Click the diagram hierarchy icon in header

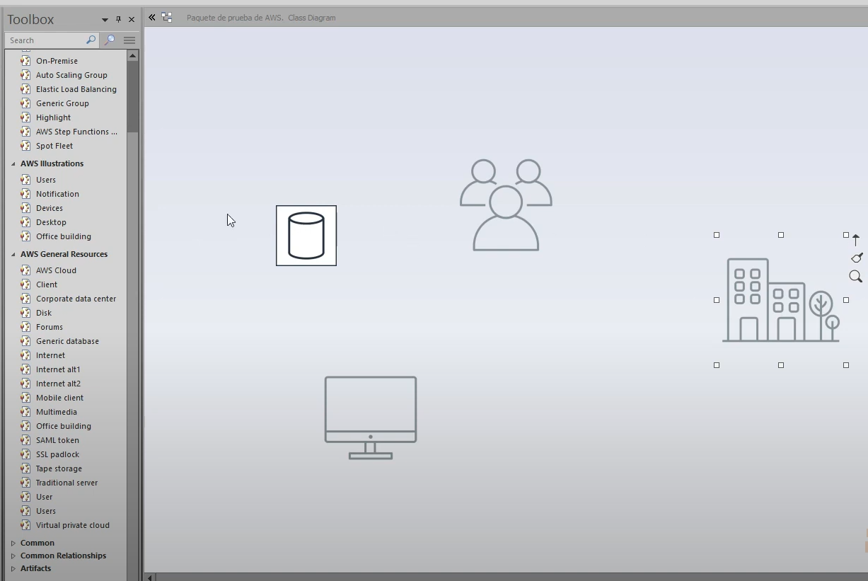[x=167, y=17]
